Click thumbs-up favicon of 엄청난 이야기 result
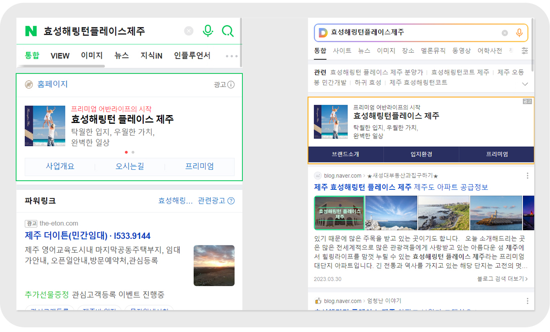The image size is (550, 332). point(318,301)
